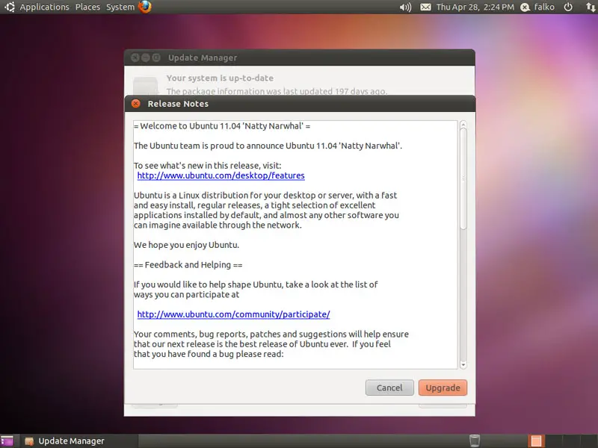Image resolution: width=598 pixels, height=448 pixels.
Task: Open the ubuntu.com desktop features link
Action: [x=221, y=175]
